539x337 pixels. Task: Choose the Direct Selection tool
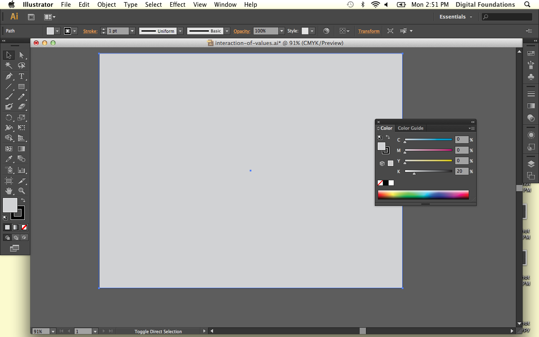pos(21,55)
